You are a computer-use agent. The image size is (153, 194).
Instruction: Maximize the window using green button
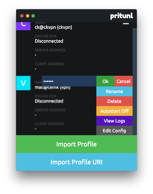(33, 16)
